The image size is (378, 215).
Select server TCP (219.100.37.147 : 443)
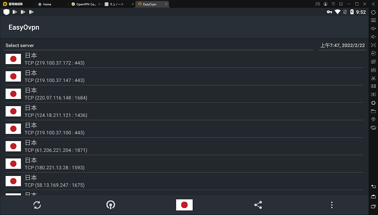[185, 77]
